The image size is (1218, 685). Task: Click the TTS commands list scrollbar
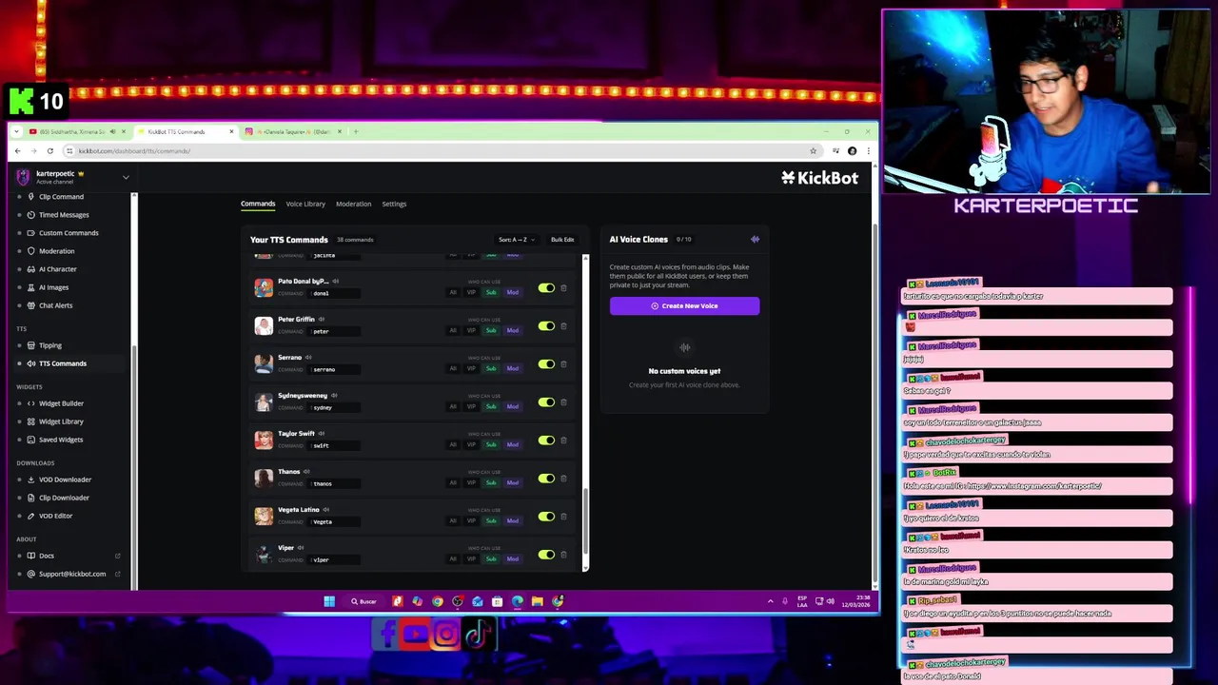(585, 520)
